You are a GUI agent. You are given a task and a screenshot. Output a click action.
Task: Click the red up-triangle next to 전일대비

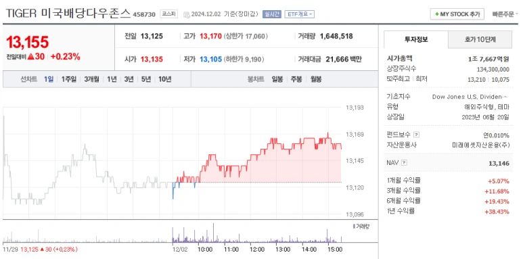[31, 57]
